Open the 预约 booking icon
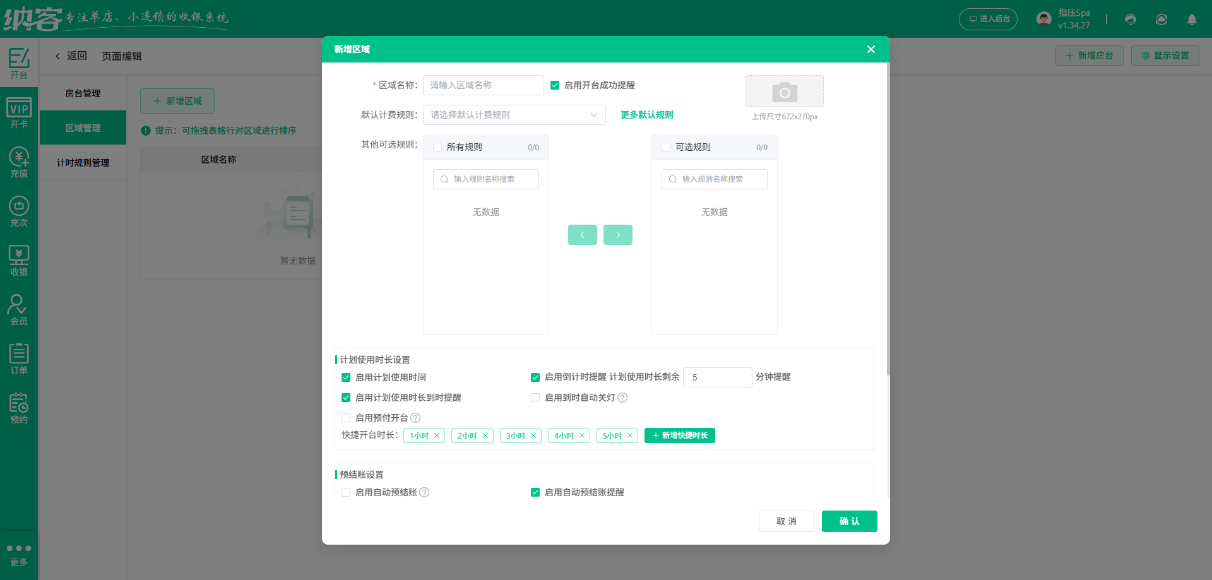The image size is (1212, 580). [x=18, y=408]
